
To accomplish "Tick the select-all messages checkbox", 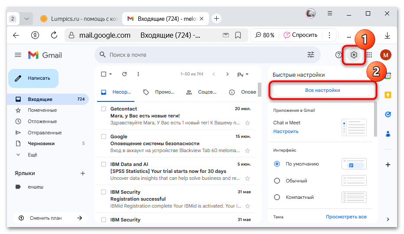I will (104, 74).
